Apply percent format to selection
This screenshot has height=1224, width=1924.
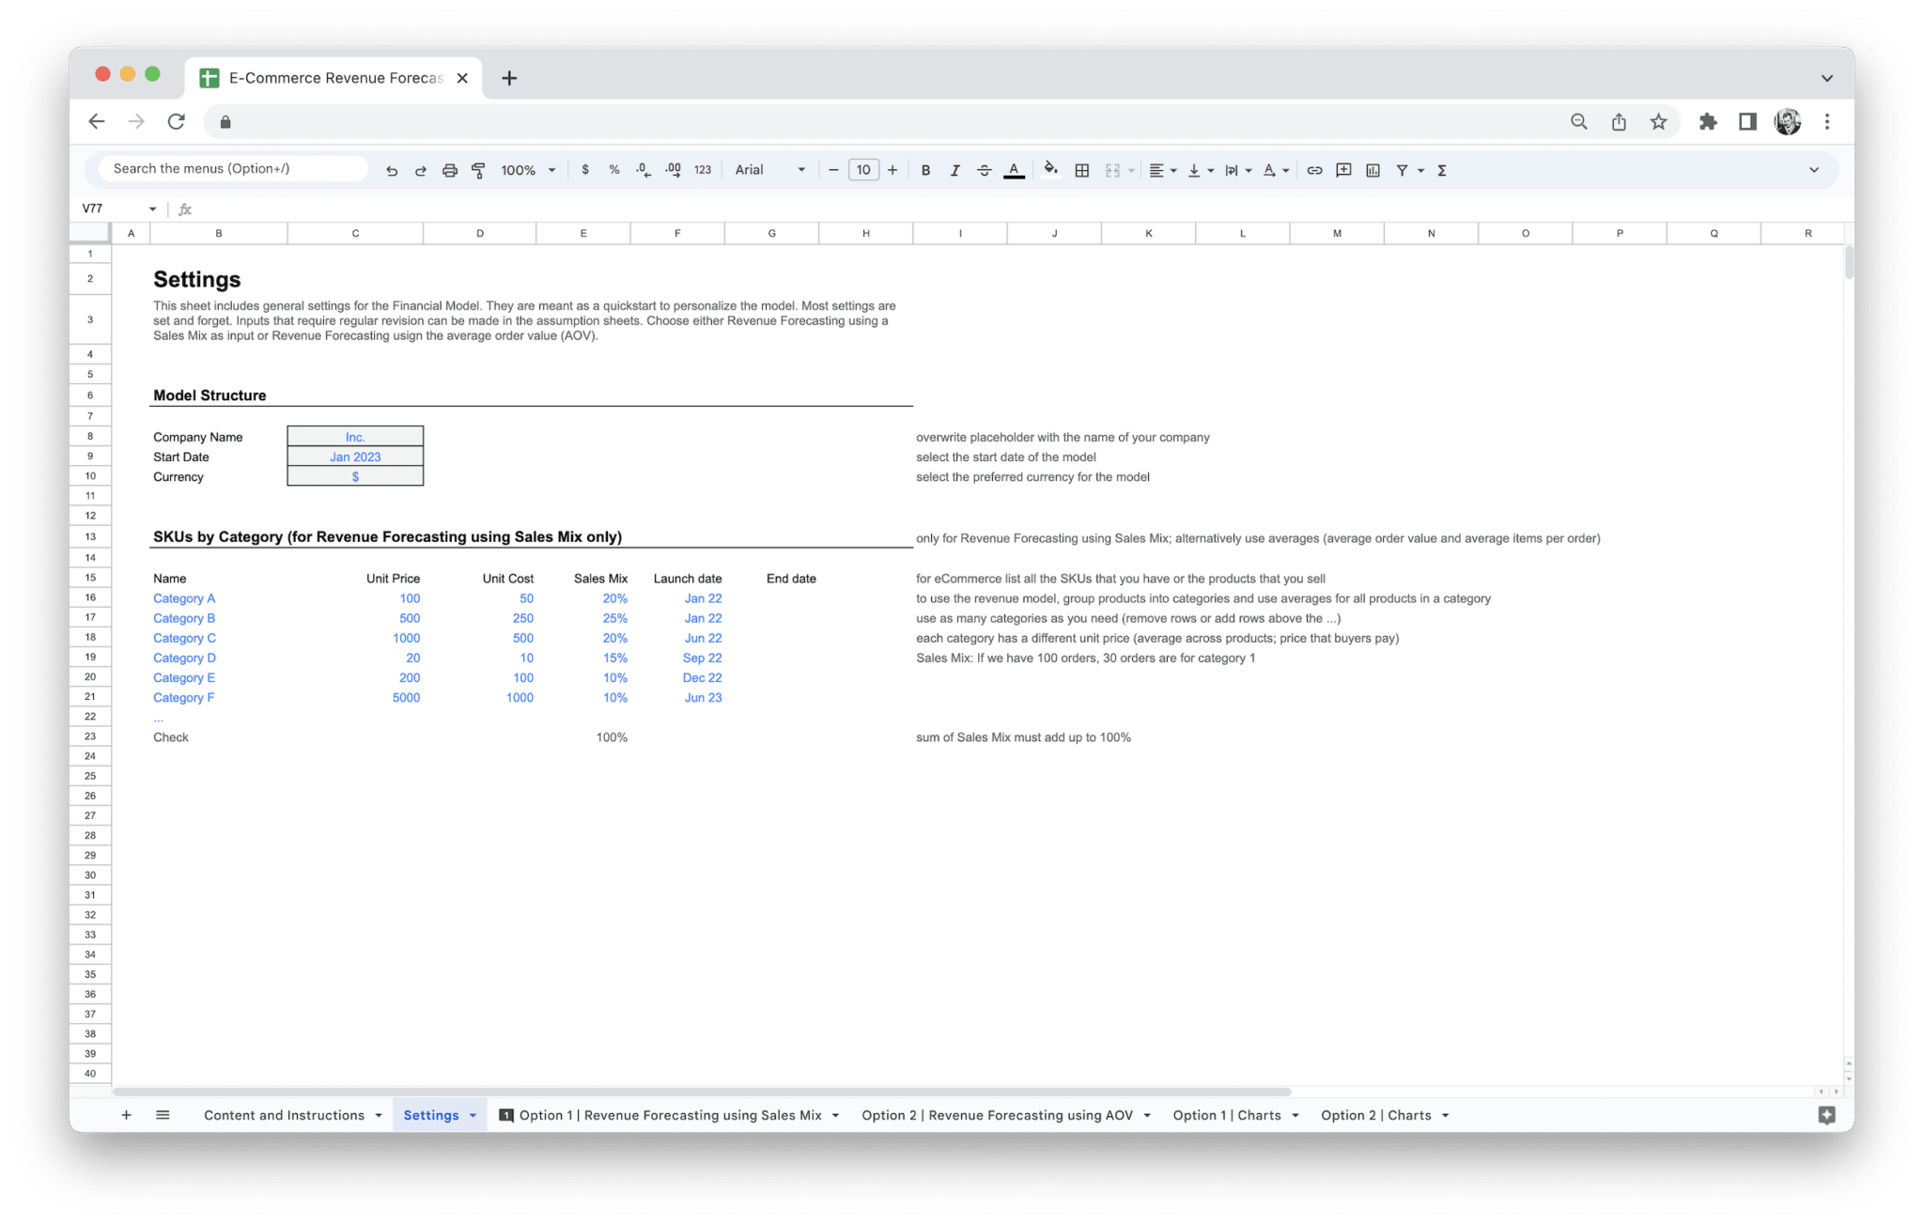(614, 170)
